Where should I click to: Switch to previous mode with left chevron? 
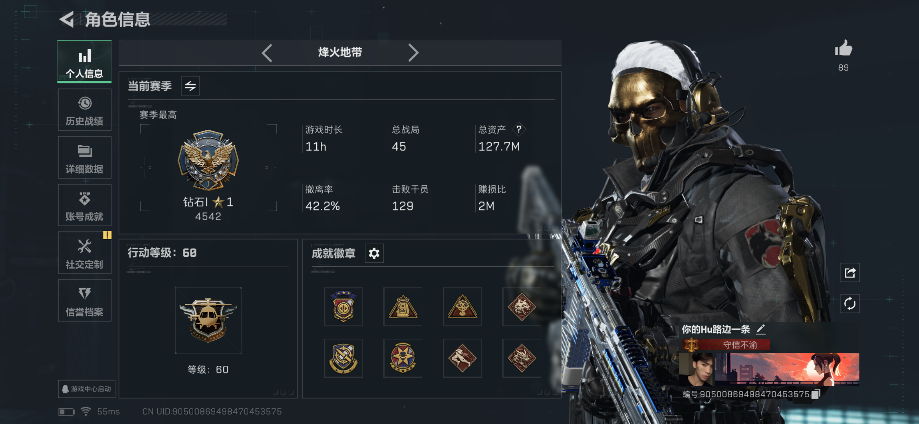(x=267, y=53)
